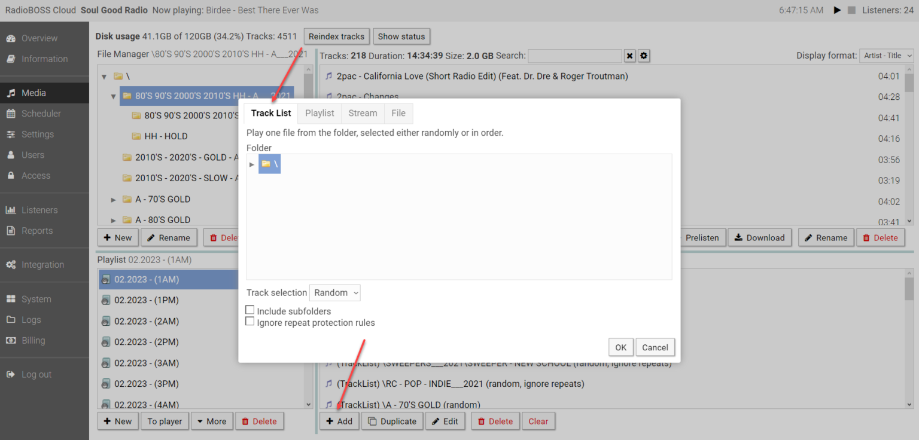Open the Display format dropdown
The image size is (919, 440).
[x=886, y=55]
